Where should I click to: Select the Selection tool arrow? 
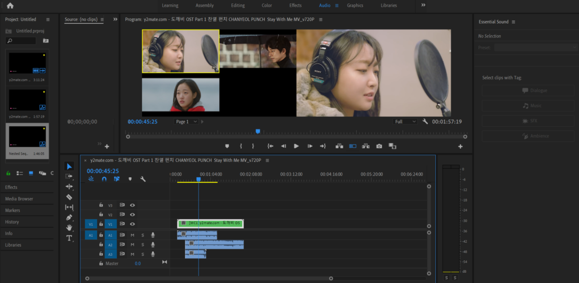[70, 166]
